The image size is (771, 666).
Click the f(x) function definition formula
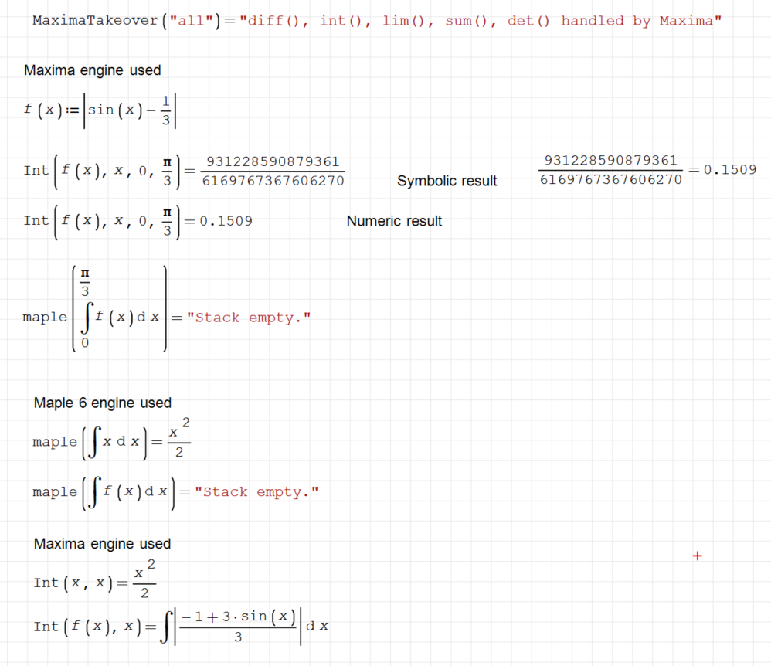point(100,108)
